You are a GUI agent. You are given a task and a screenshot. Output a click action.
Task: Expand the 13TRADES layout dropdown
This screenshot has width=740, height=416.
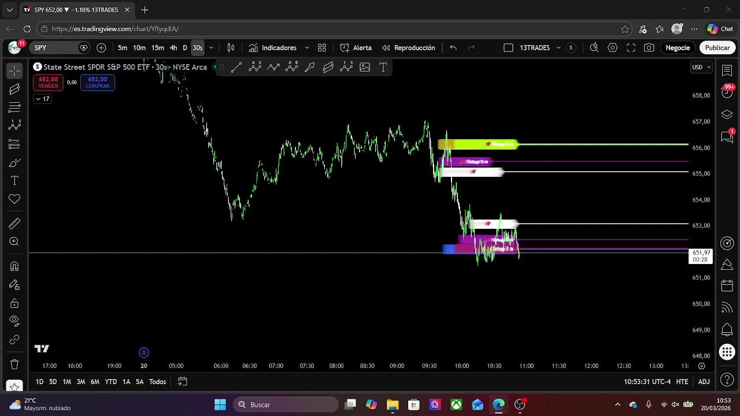point(558,48)
